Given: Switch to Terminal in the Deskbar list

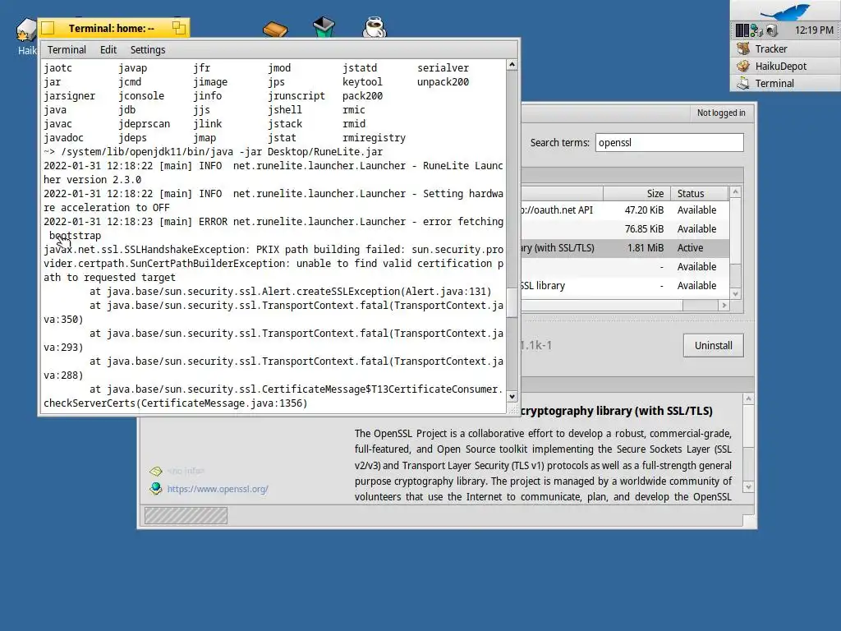Looking at the screenshot, I should [785, 83].
